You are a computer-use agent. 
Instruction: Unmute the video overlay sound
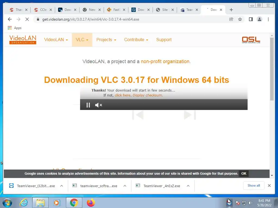(99, 105)
